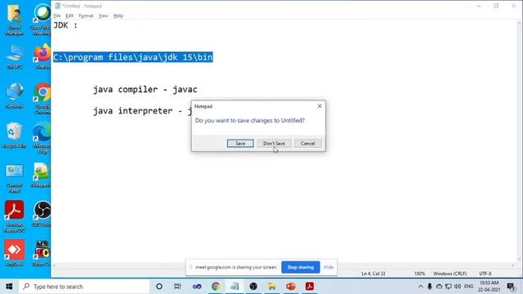Open the blue infinity app on the taskbar
The height and width of the screenshot is (294, 523).
point(197,287)
